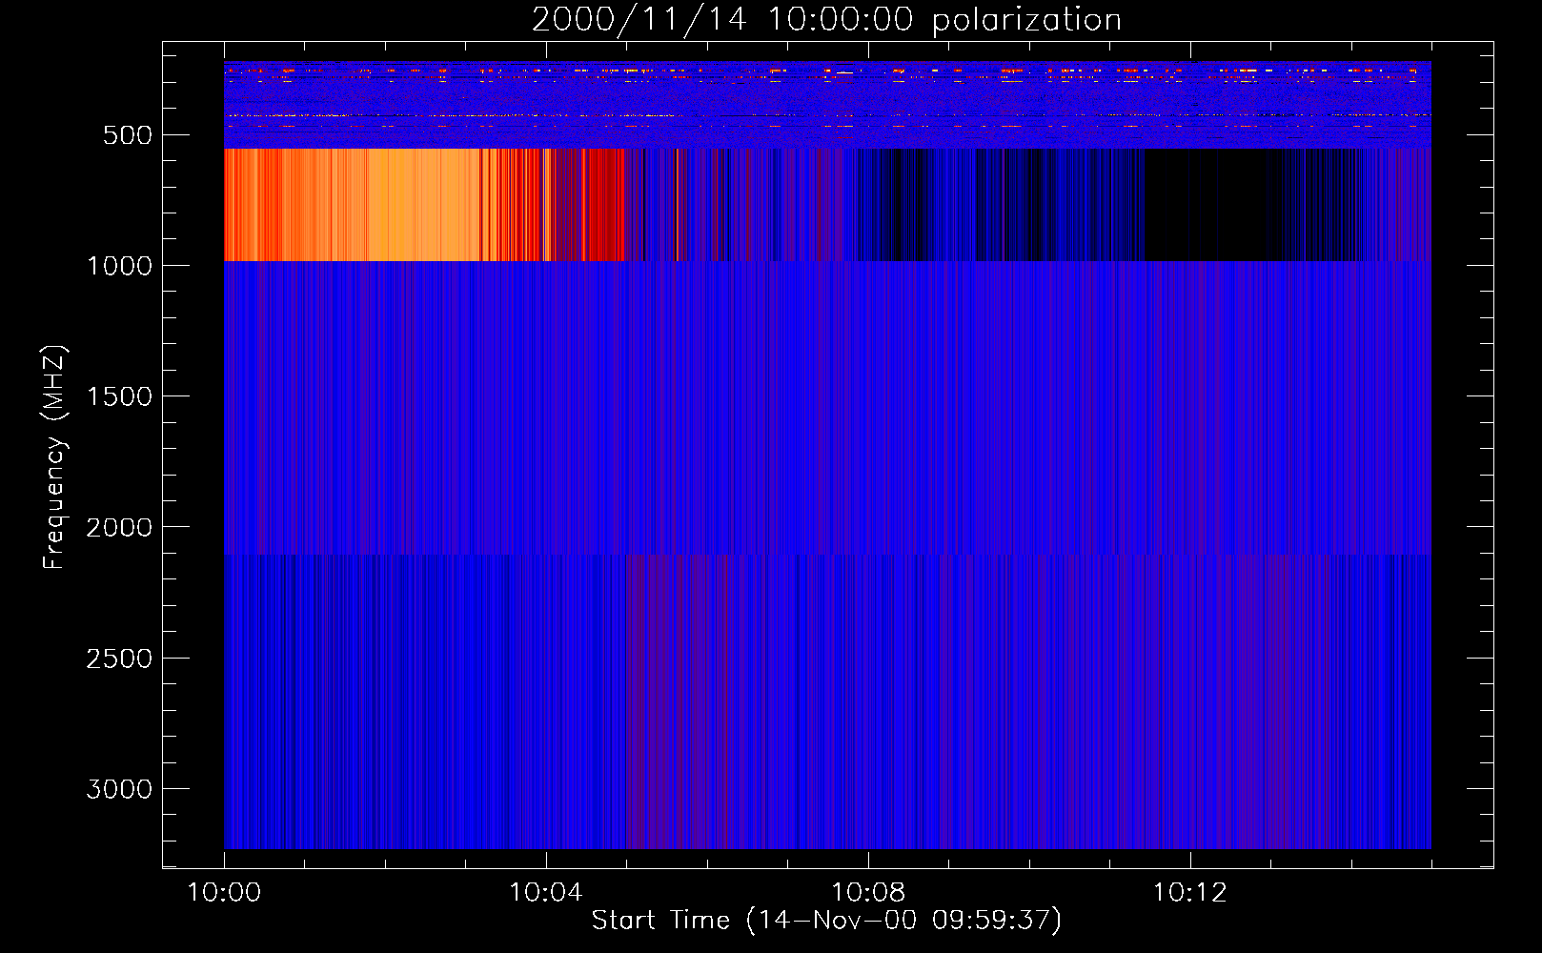Click the 'Start Time (14-Nov-00 09:59:37)' axis label
This screenshot has width=1542, height=953.
826,921
